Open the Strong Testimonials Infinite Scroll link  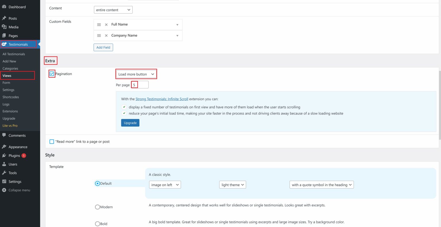(162, 98)
